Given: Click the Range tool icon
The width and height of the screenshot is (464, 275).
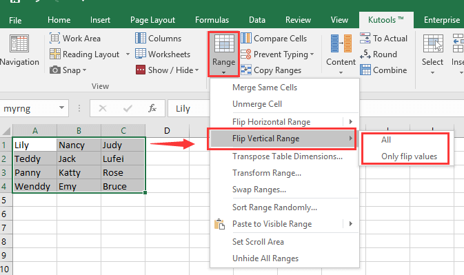Looking at the screenshot, I should [x=224, y=43].
